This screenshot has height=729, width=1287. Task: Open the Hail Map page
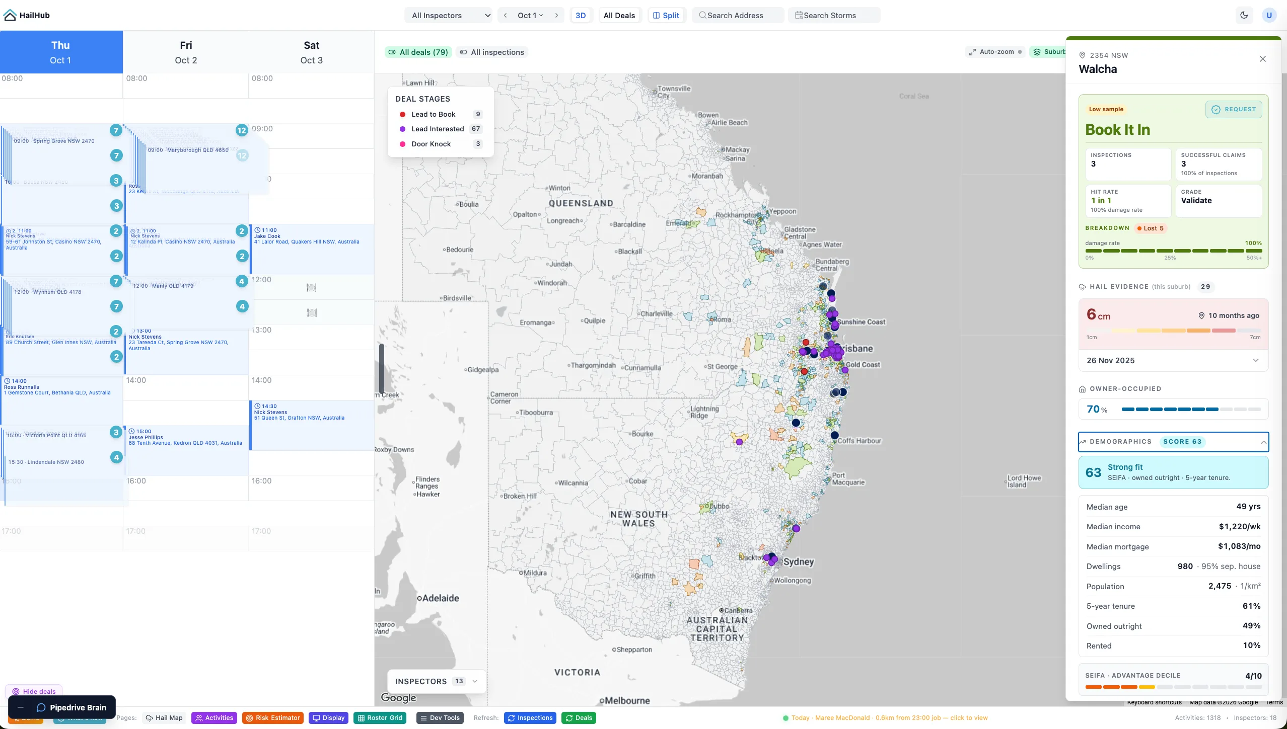tap(164, 718)
